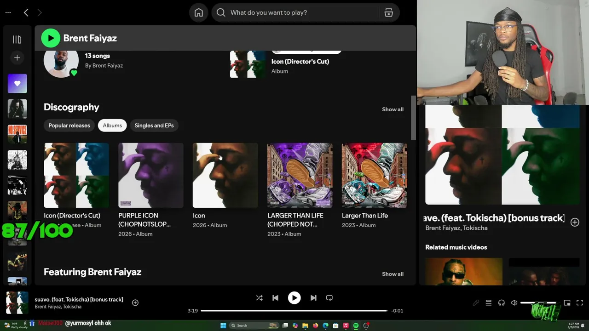Screen dimensions: 589x331
Task: Seek within the song progress bar
Action: point(294,311)
